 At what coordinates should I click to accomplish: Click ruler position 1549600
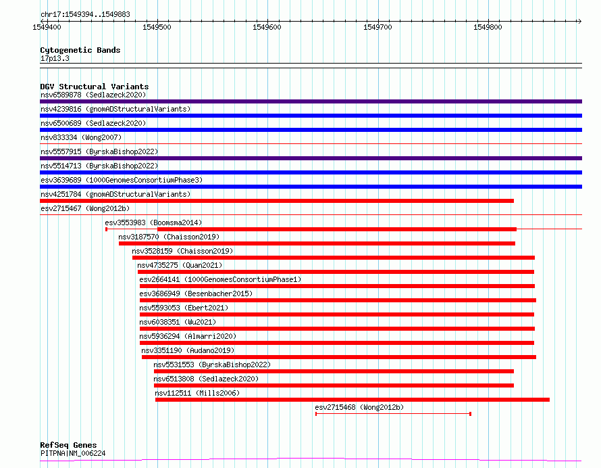(267, 27)
